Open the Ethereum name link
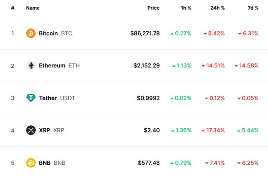The image size is (268, 176). (52, 65)
